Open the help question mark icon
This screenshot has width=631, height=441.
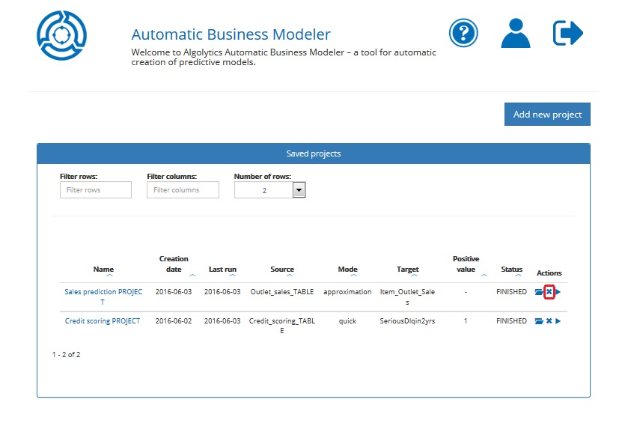[x=463, y=33]
